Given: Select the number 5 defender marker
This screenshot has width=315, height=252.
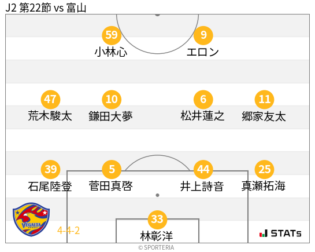Looking at the screenshot, I should pyautogui.click(x=112, y=169).
